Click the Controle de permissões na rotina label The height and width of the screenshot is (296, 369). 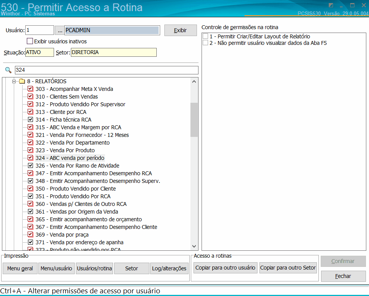(x=240, y=27)
